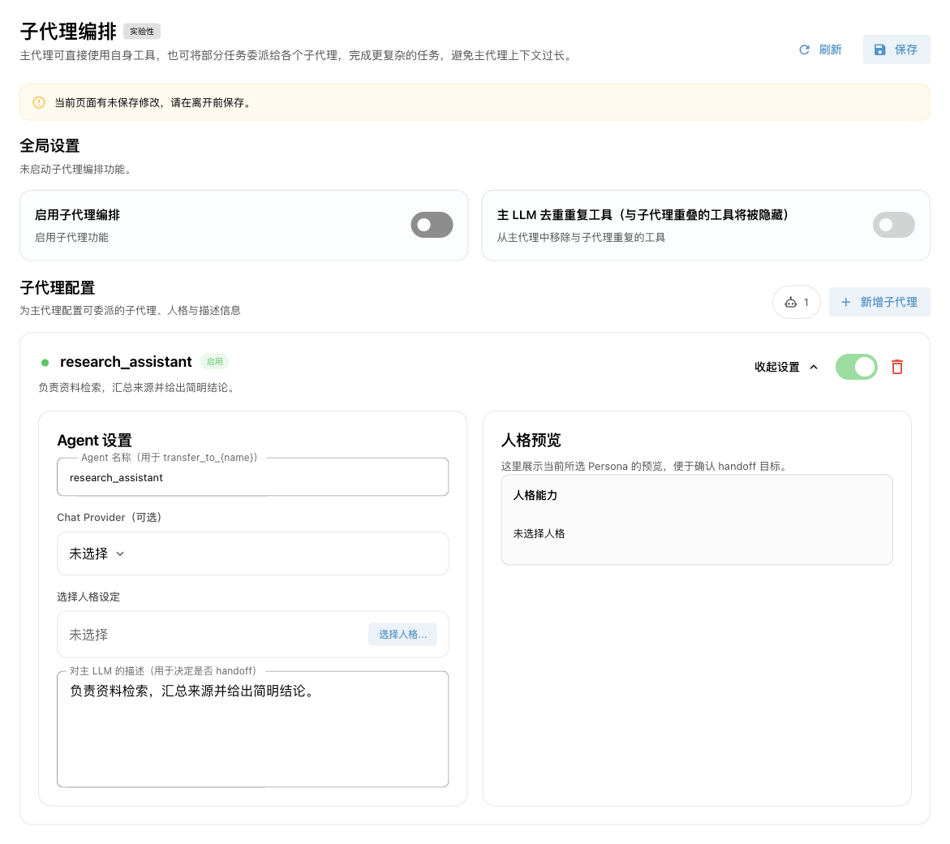Click the robot agent count chip
The width and height of the screenshot is (950, 844).
pos(796,303)
